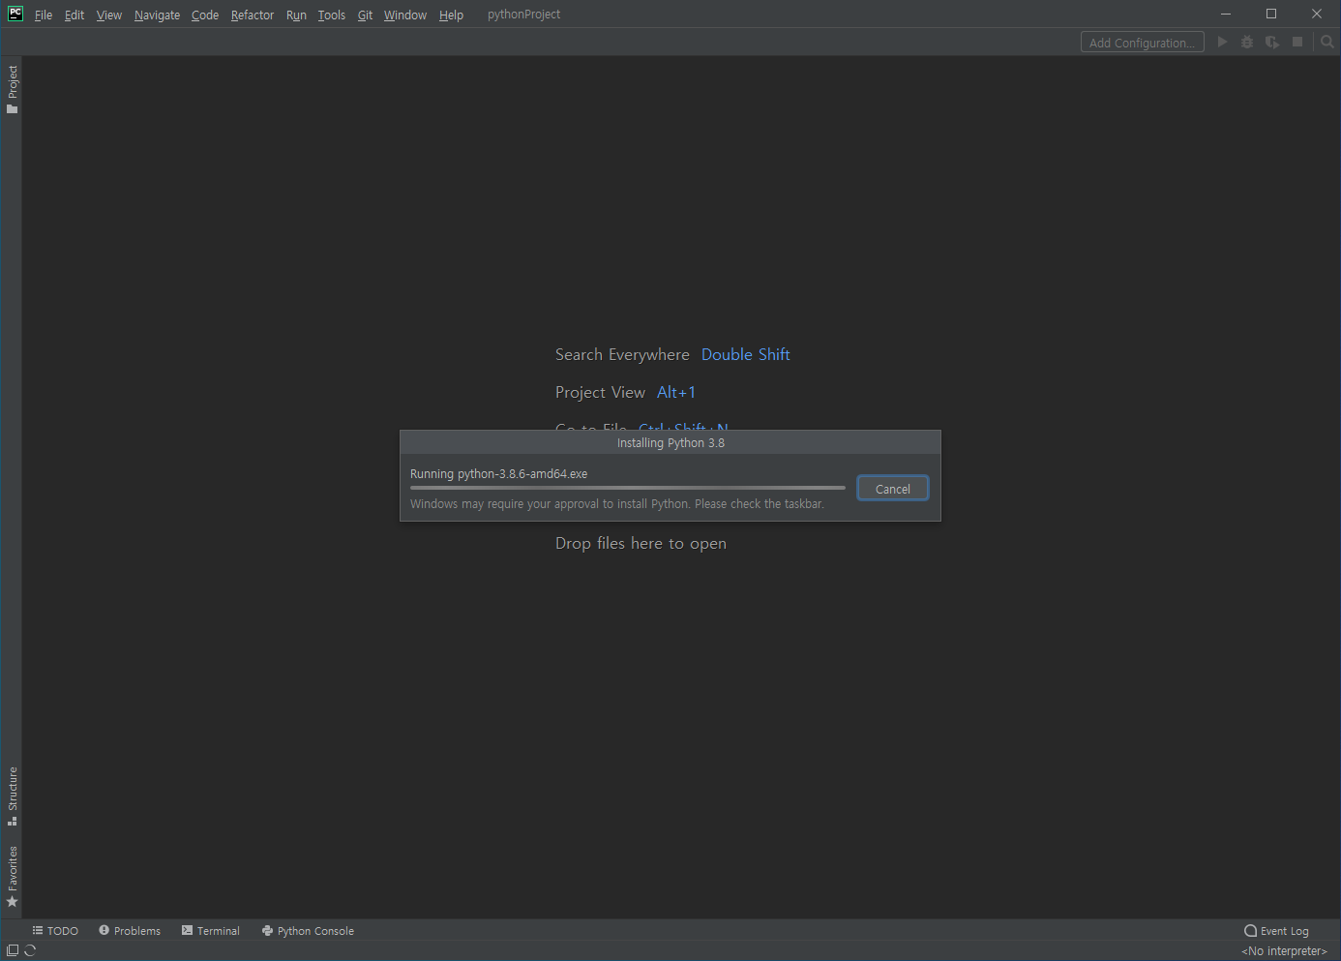
Task: Open the Python Console tab
Action: click(308, 931)
